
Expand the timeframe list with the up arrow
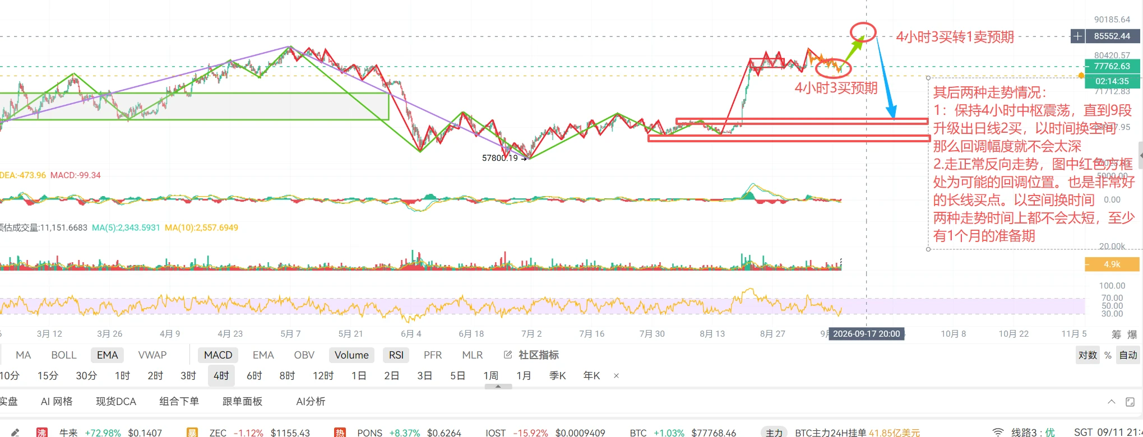pos(498,386)
